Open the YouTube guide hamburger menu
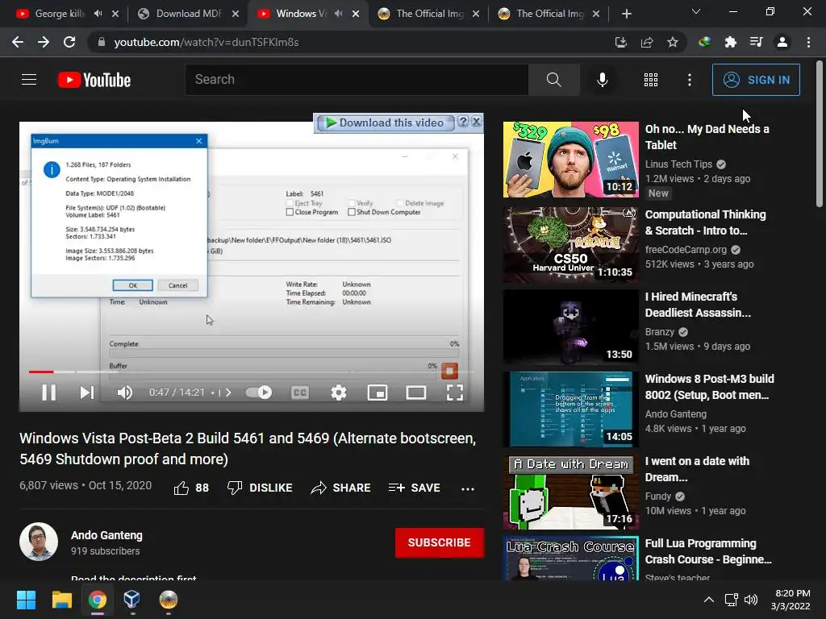 tap(29, 80)
